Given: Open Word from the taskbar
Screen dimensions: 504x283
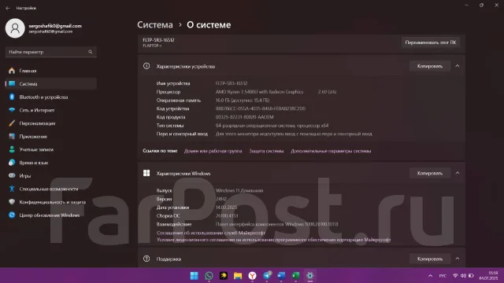Looking at the screenshot, I should point(281,276).
